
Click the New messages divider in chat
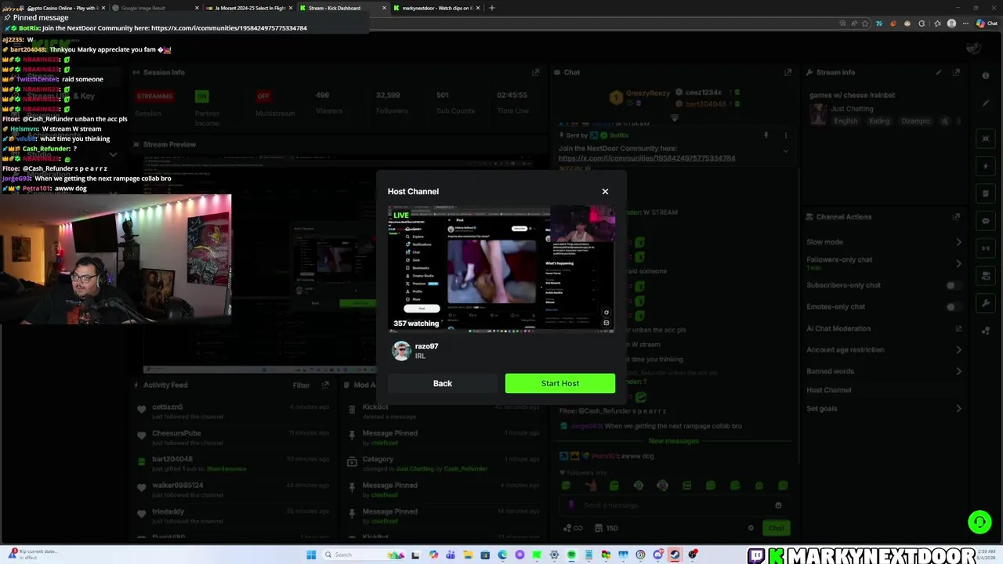tap(673, 441)
